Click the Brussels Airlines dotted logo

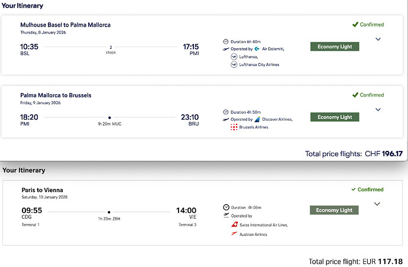(x=234, y=127)
